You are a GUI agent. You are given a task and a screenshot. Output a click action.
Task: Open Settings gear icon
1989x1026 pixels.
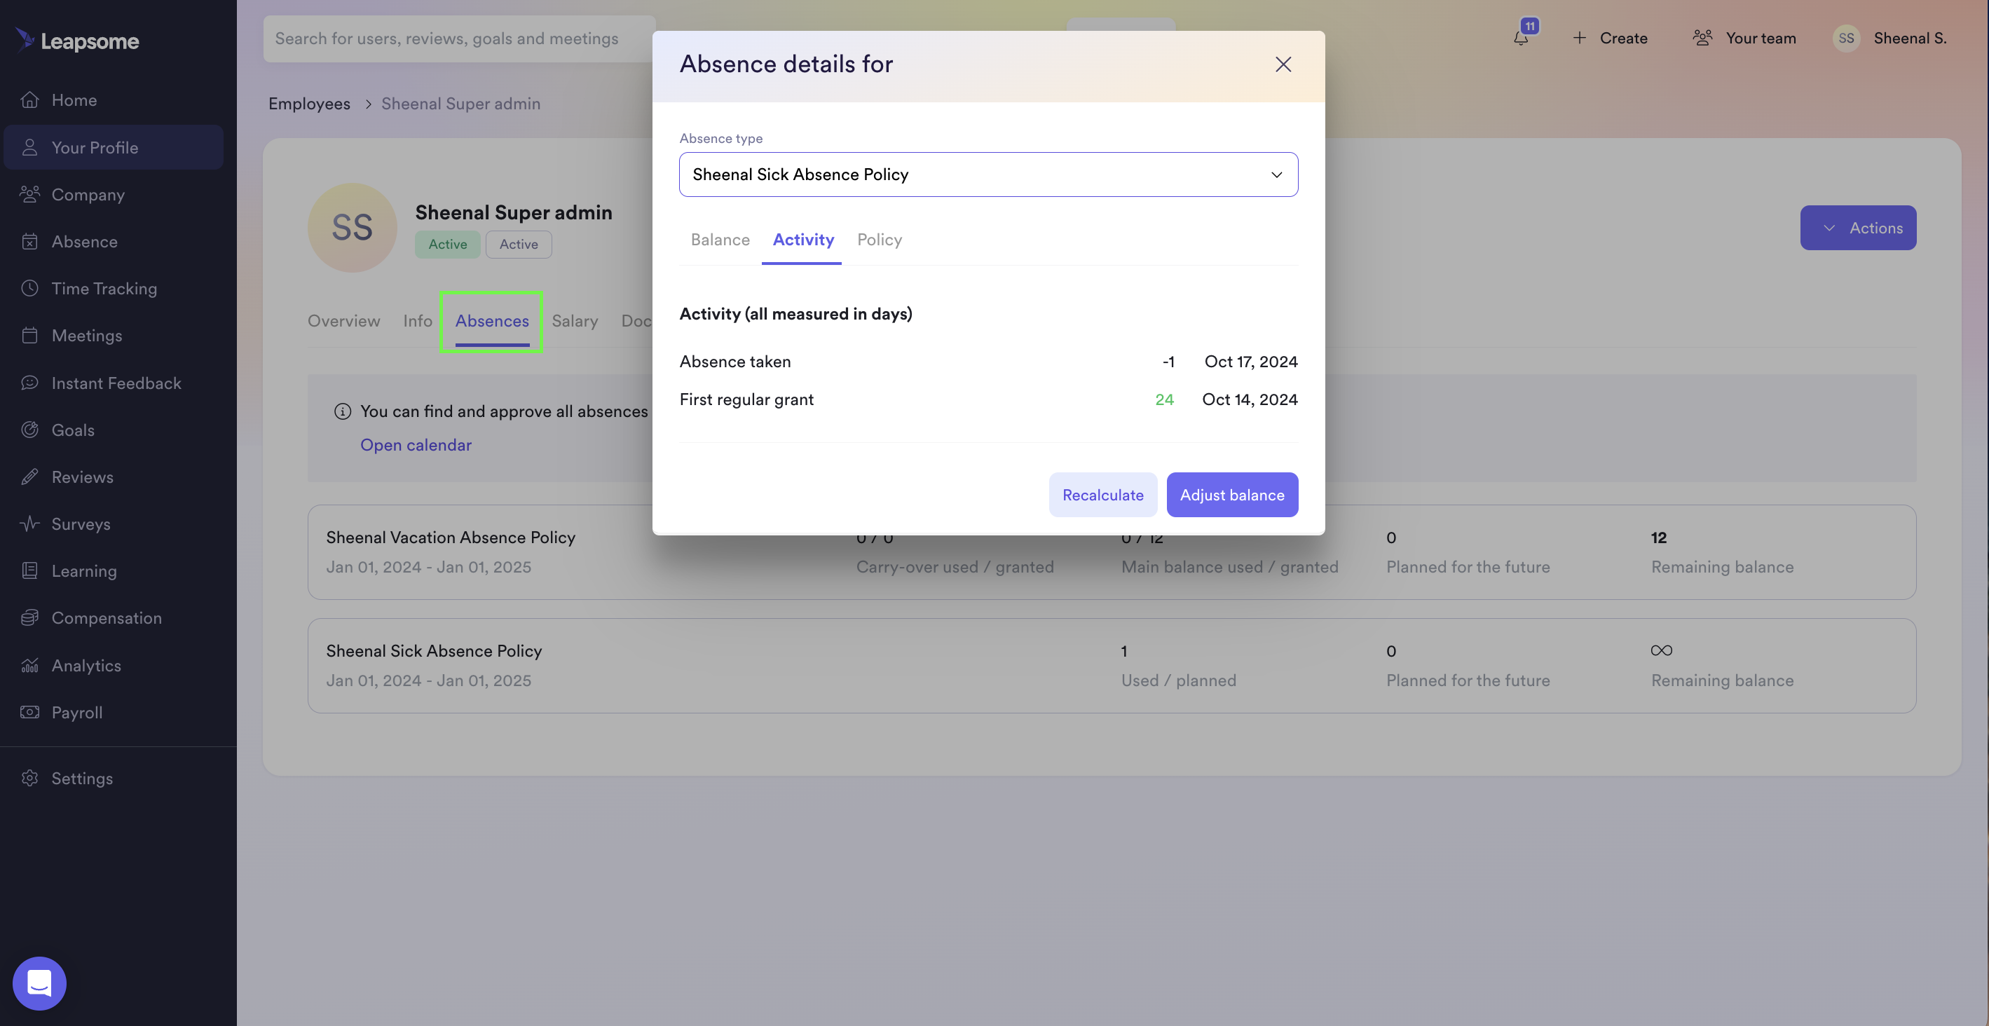[x=29, y=778]
